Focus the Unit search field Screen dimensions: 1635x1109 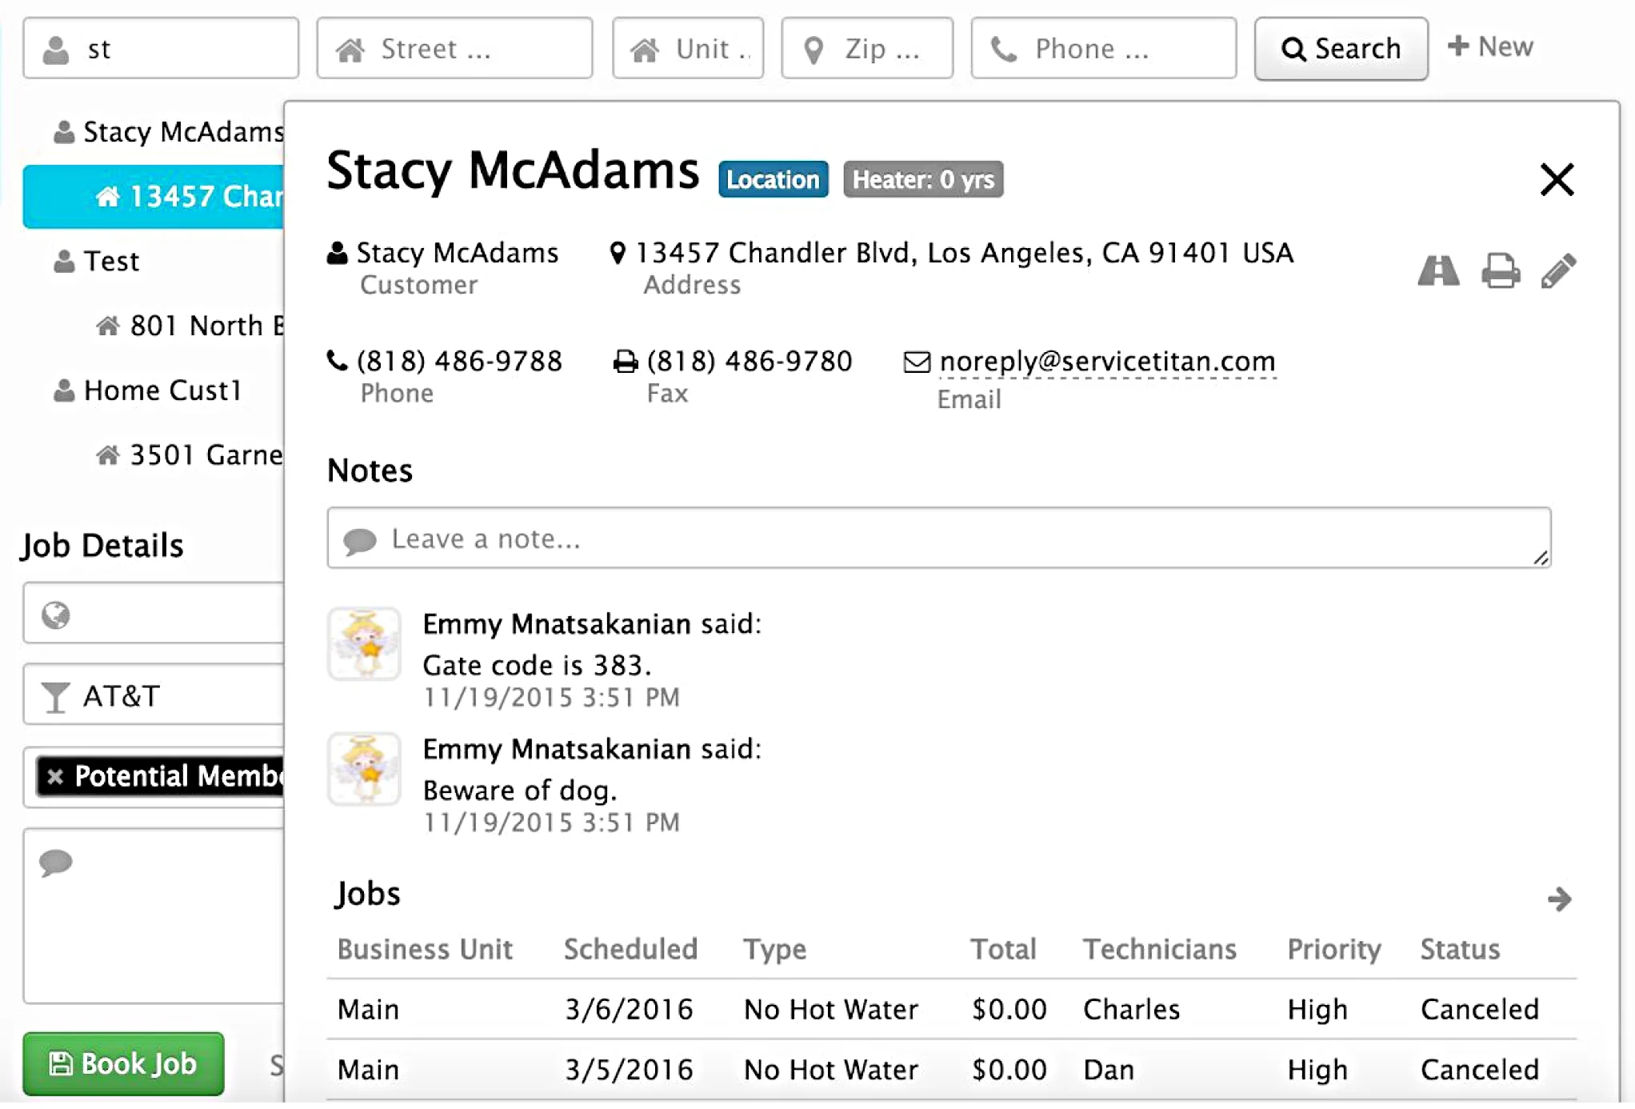click(x=688, y=49)
